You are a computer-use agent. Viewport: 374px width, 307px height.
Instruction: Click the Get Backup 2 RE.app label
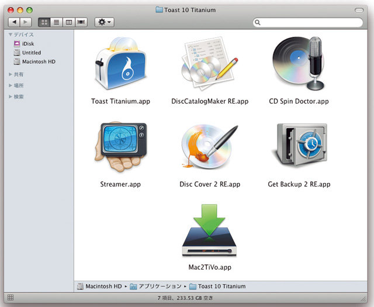(299, 184)
